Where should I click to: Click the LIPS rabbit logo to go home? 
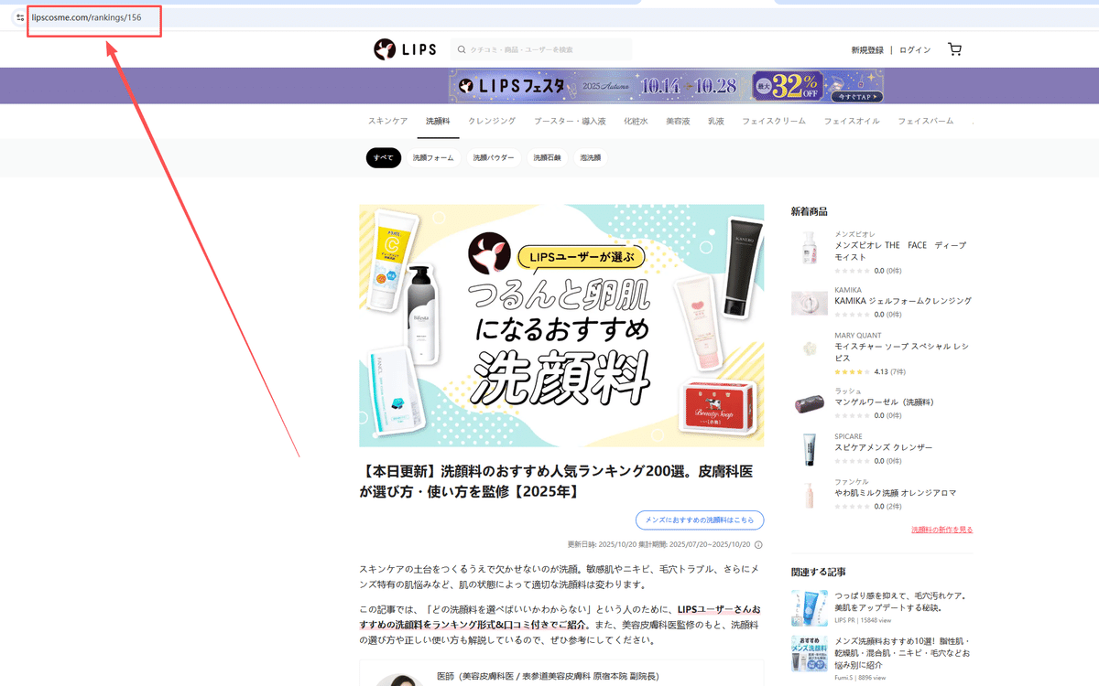pyautogui.click(x=385, y=49)
